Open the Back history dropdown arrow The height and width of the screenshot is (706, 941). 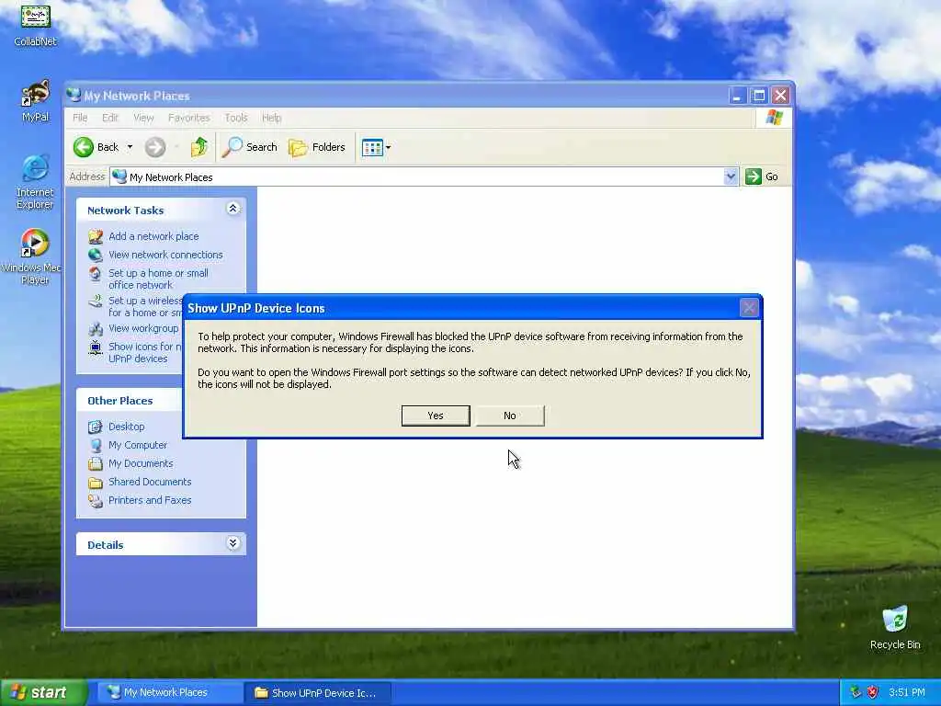130,147
